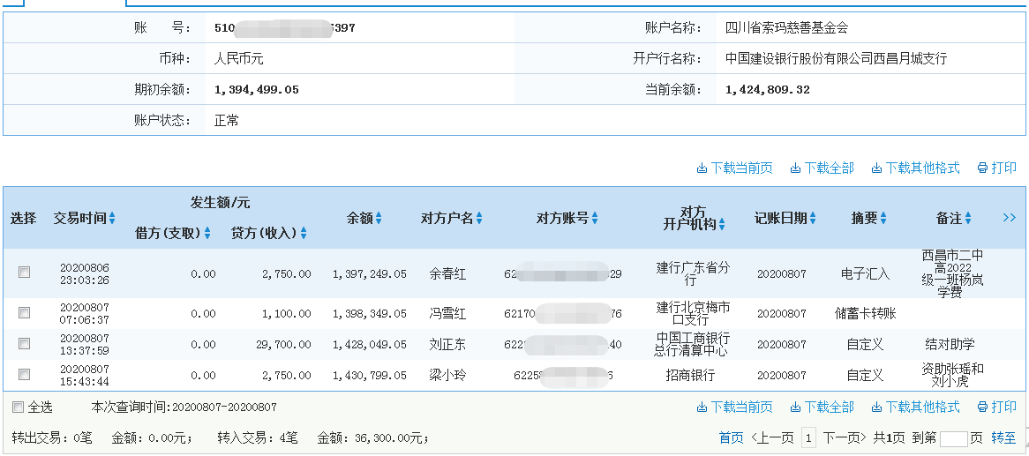
Task: Sort the 记账日期 column
Action: tap(813, 219)
